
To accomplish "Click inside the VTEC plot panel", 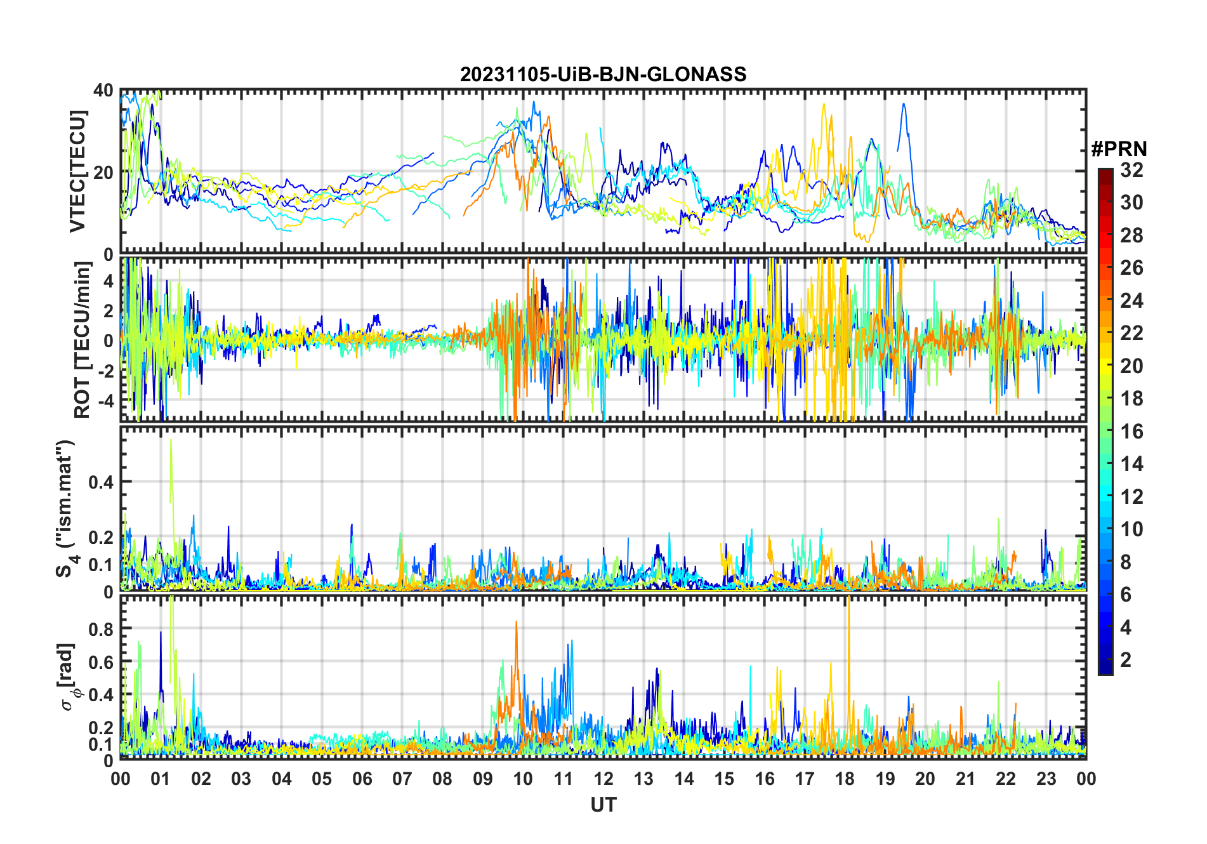I will click(x=603, y=171).
